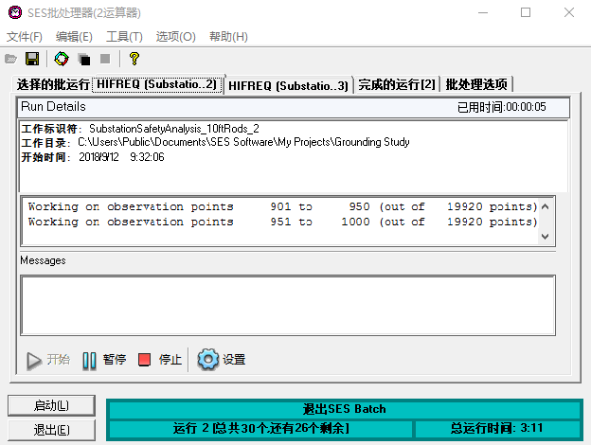This screenshot has height=445, width=591.
Task: Open the 编辑(E) menu
Action: pos(74,37)
